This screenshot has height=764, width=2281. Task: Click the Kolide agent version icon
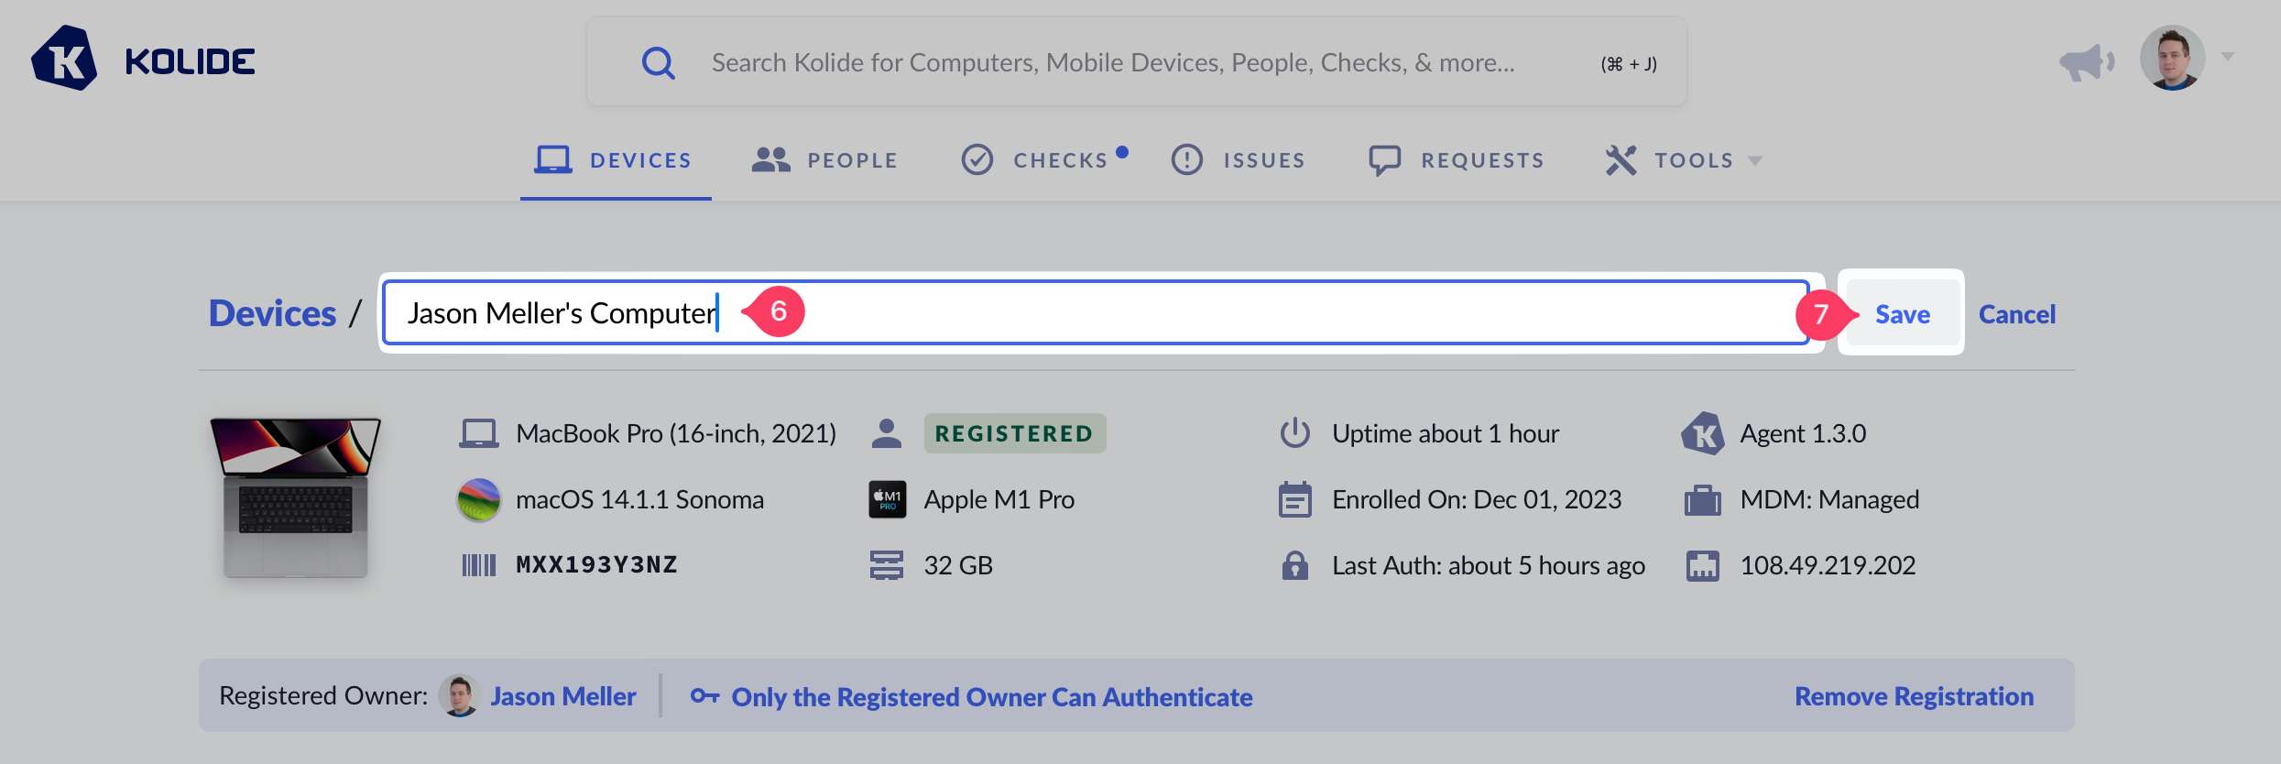pyautogui.click(x=1702, y=433)
